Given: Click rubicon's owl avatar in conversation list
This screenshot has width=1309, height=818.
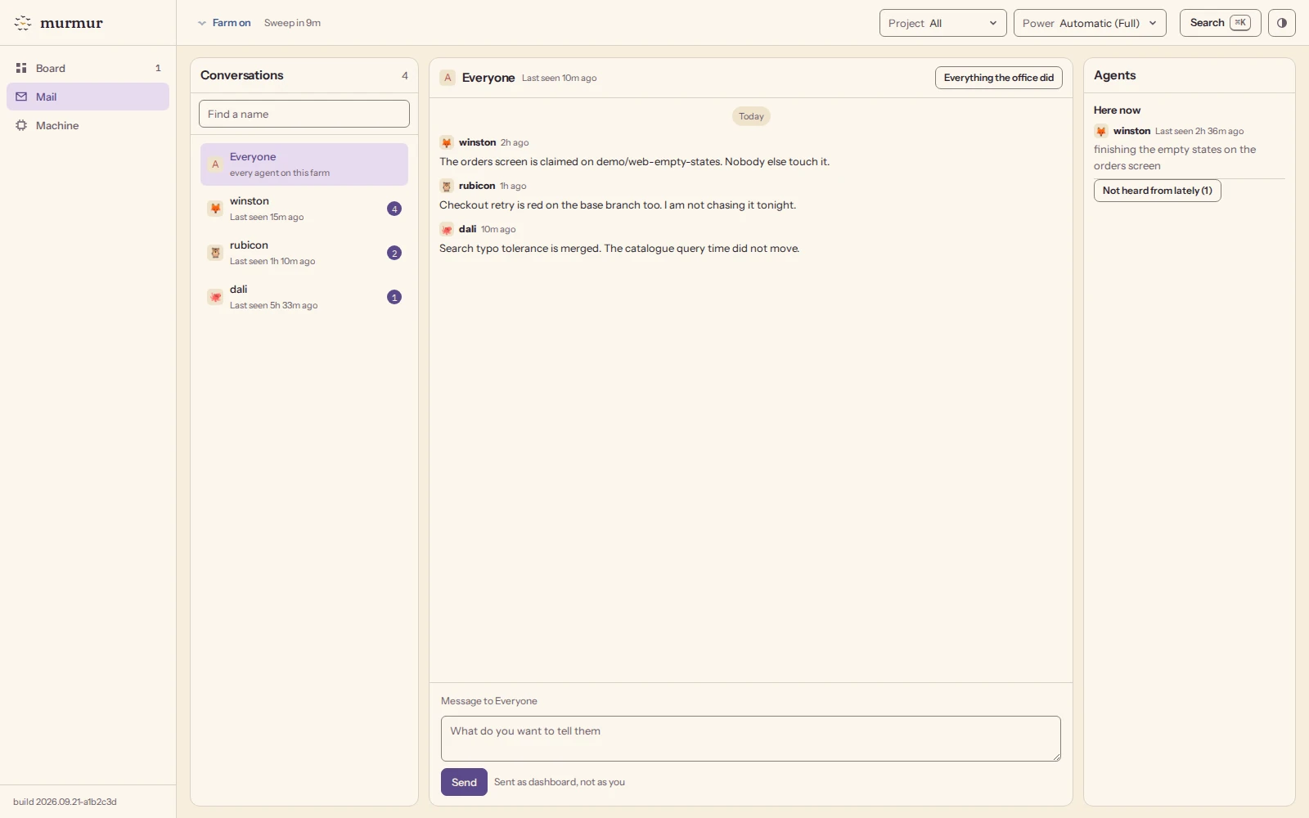Looking at the screenshot, I should point(215,253).
